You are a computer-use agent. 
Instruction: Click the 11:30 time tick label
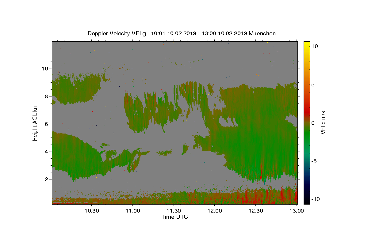point(174,211)
